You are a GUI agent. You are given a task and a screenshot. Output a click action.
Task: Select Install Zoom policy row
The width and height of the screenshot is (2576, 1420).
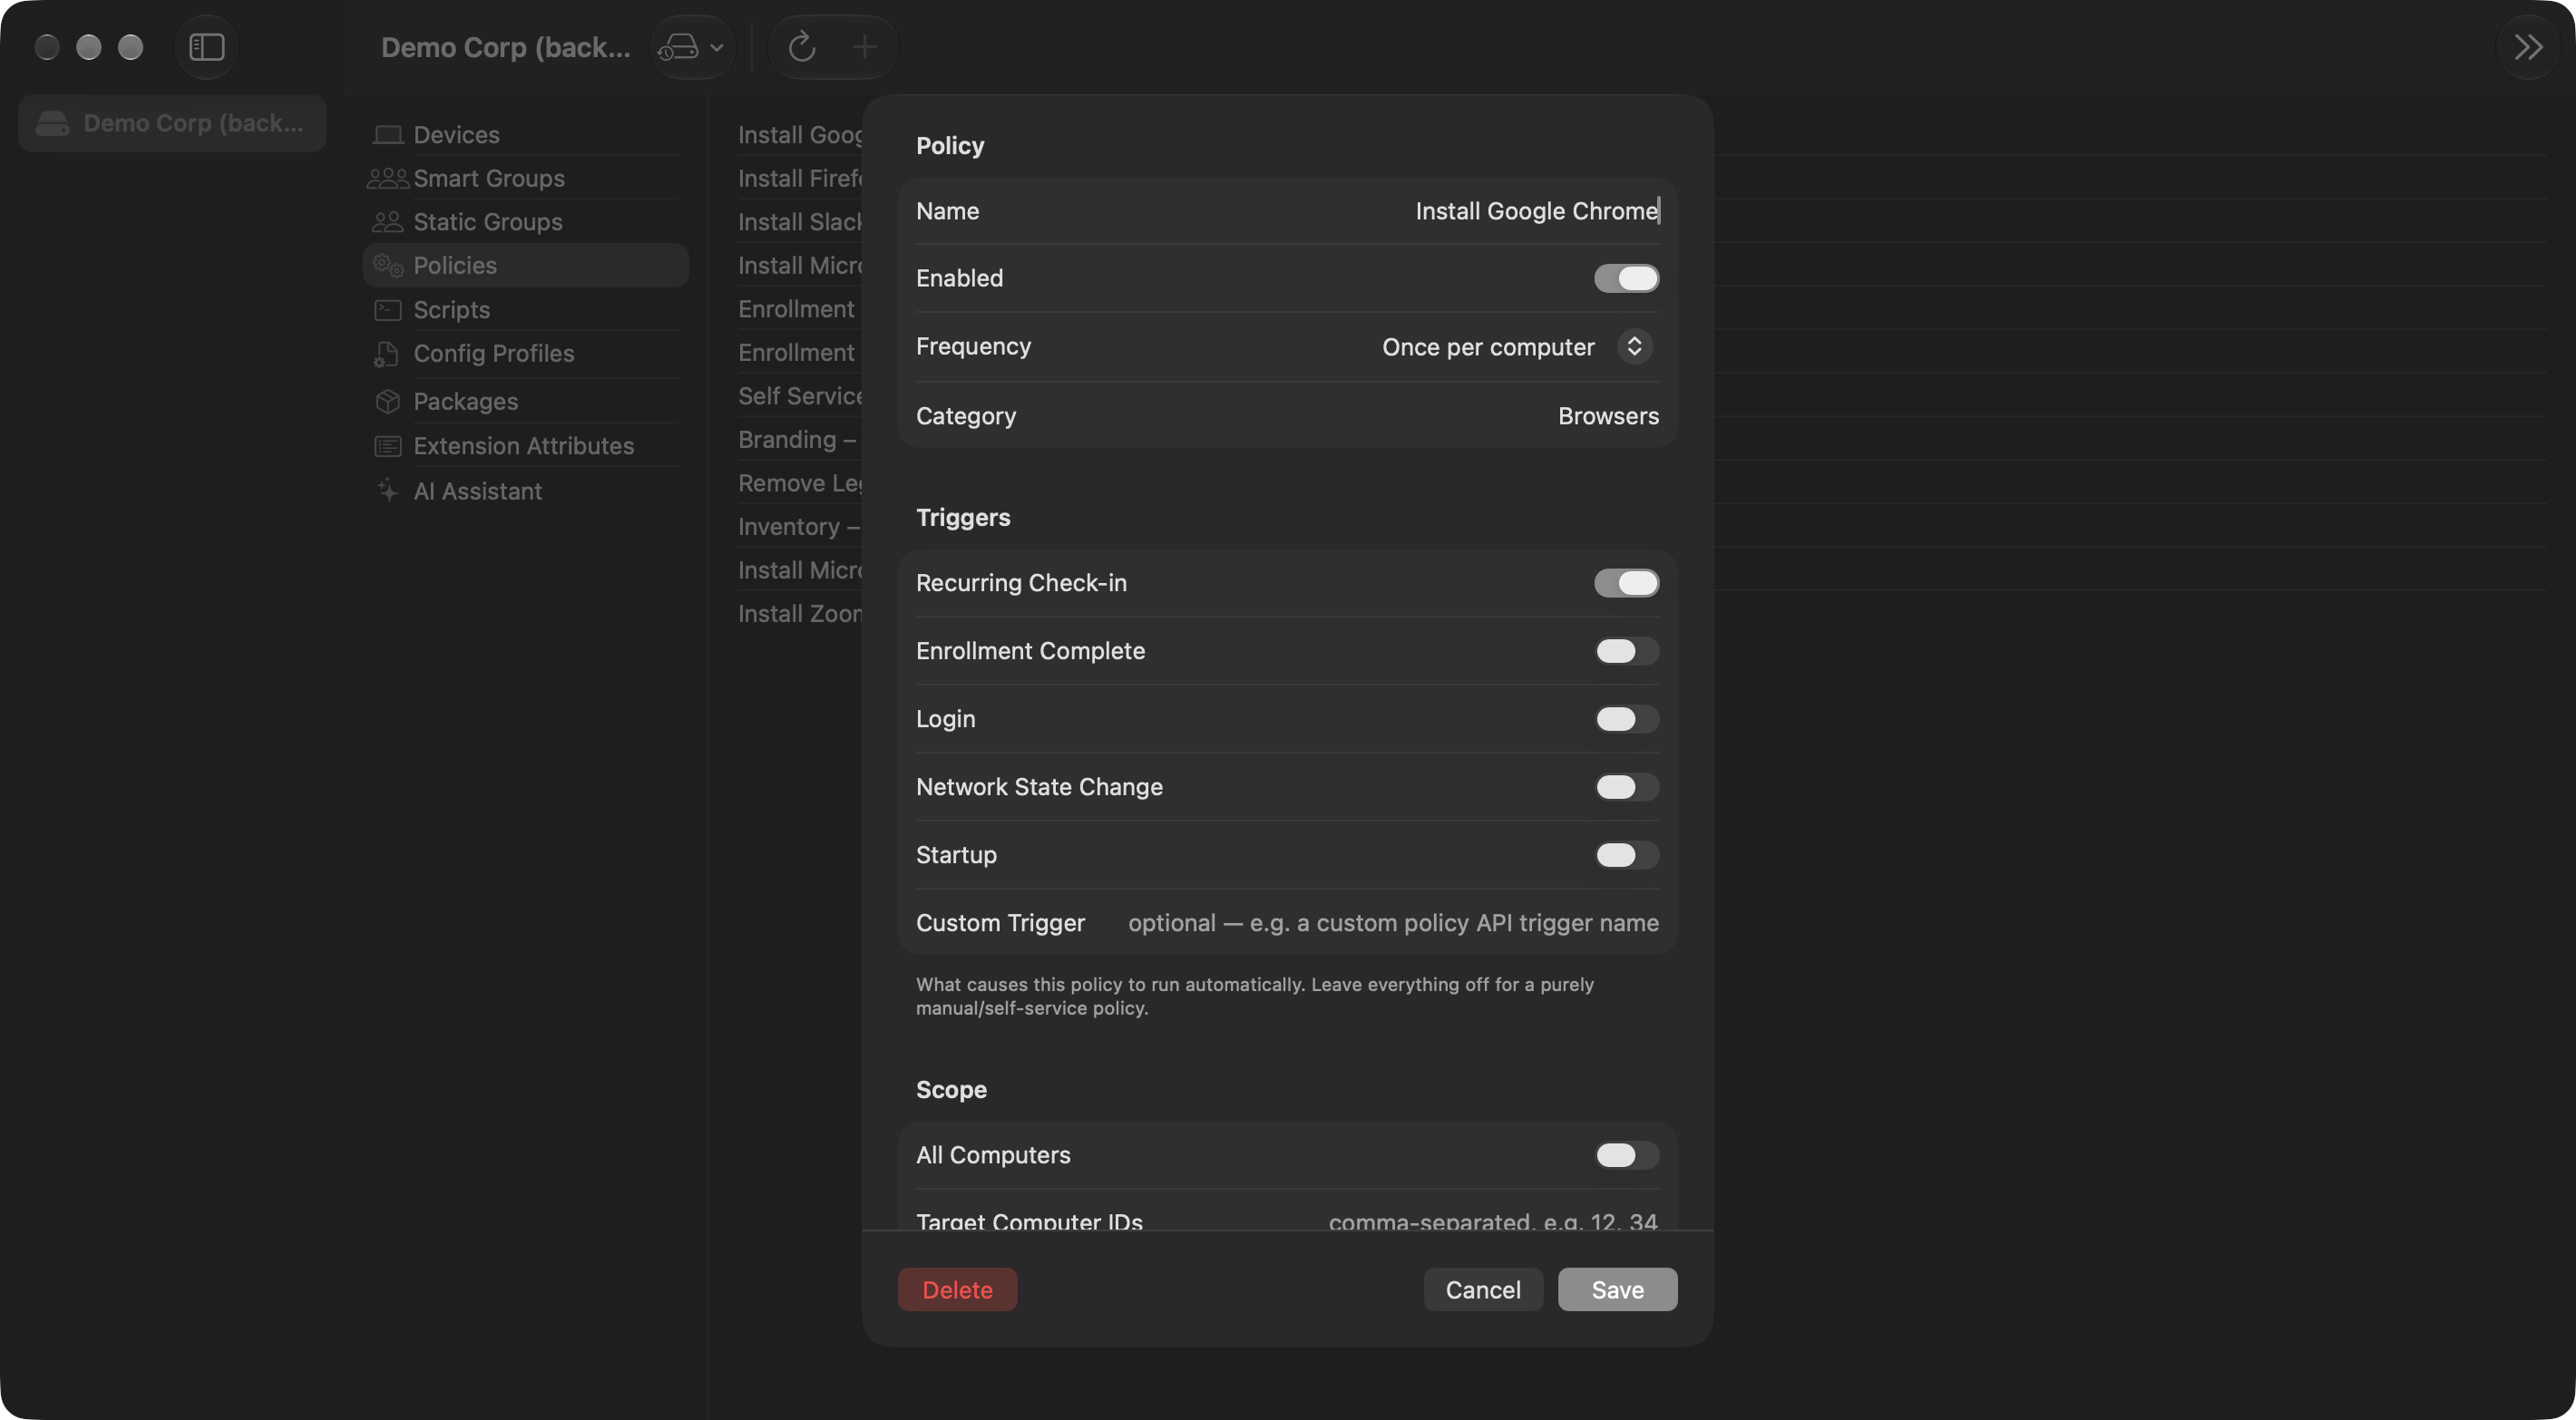(x=800, y=614)
